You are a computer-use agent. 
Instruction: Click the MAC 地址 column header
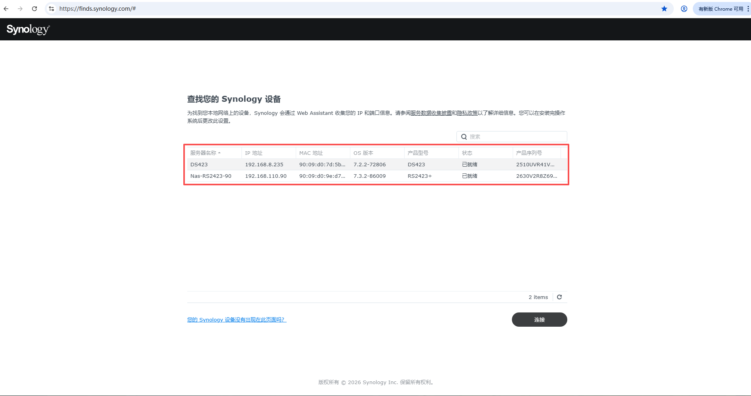click(x=323, y=153)
